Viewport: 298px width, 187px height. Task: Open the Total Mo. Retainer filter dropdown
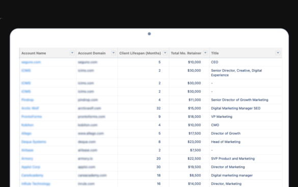pyautogui.click(x=205, y=53)
